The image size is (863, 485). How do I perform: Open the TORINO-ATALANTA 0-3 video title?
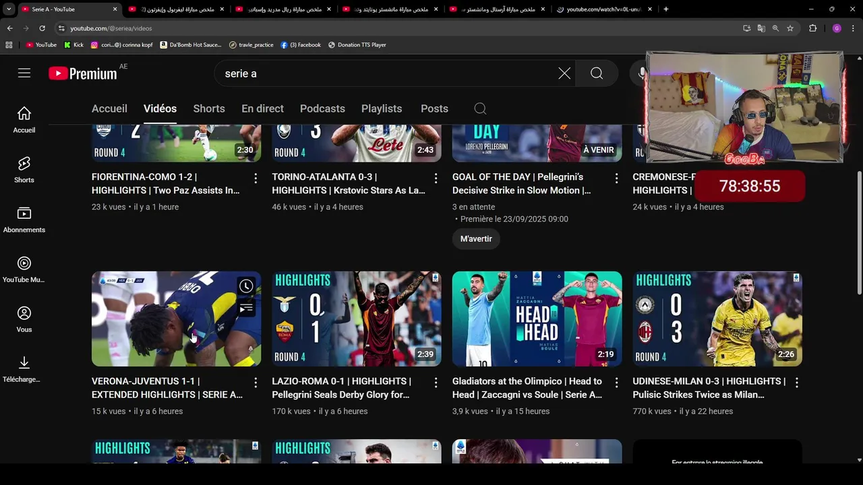349,184
